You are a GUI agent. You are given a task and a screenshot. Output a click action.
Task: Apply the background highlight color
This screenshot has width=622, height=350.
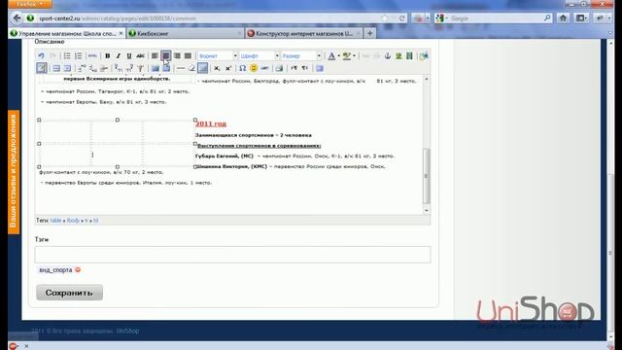click(347, 56)
